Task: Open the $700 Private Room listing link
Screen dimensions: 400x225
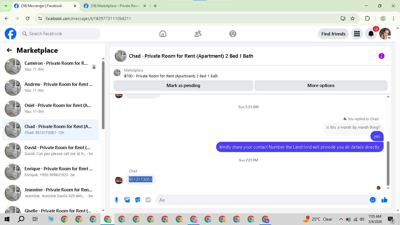Action: tap(171, 76)
